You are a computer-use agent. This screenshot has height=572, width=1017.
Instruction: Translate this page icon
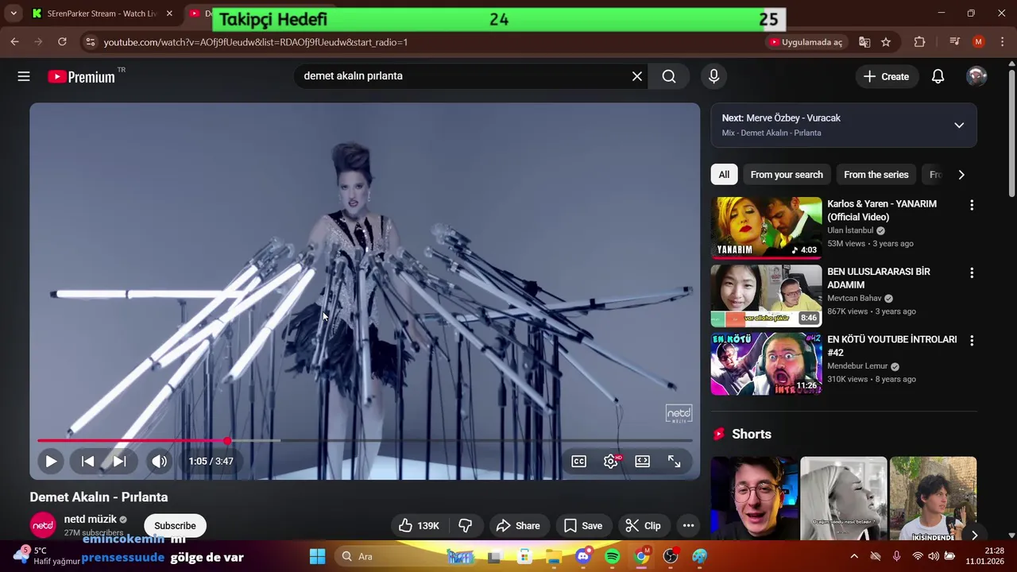click(x=864, y=42)
